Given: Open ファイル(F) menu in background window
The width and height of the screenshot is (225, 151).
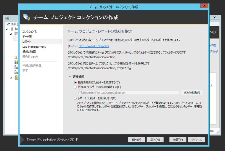Looking at the screenshot, I should (12, 24).
